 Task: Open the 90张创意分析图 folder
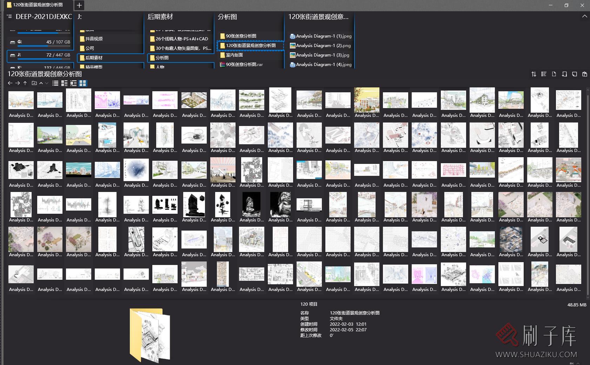[x=241, y=36]
